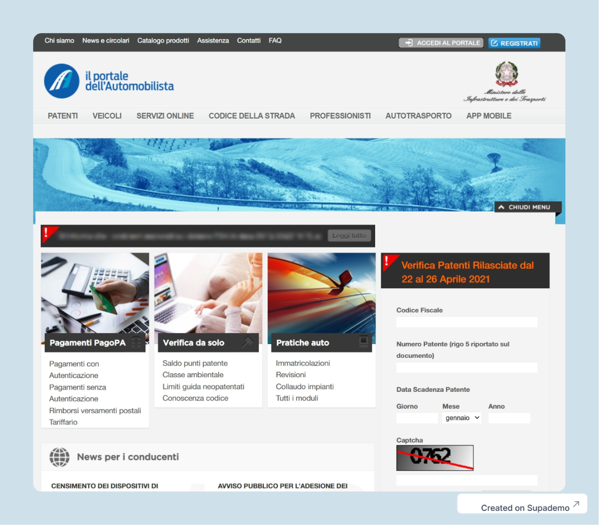
Task: Click the gavel icon on Verifica da solo
Action: [248, 342]
